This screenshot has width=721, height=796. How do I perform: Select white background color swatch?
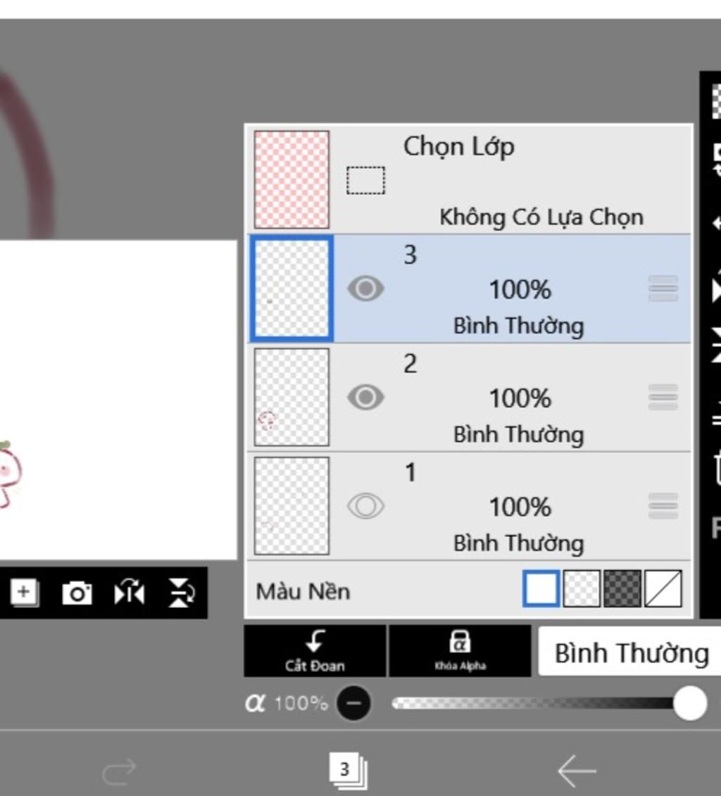click(541, 589)
